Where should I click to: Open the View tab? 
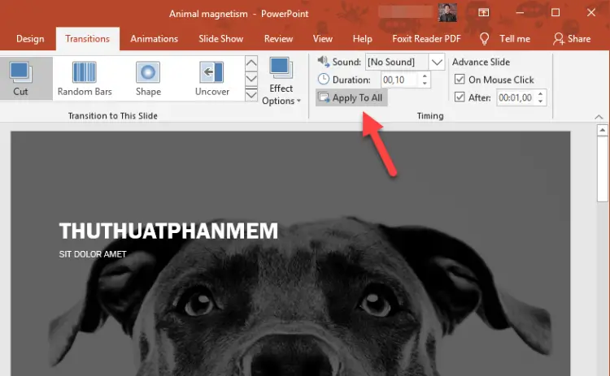coord(323,39)
